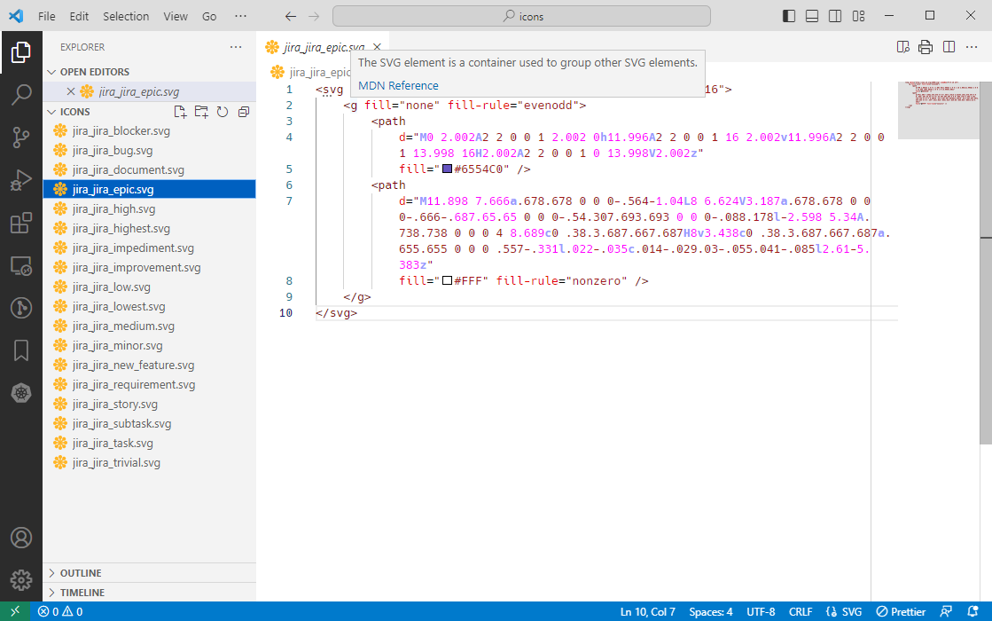Click the editor minimap

[x=938, y=109]
